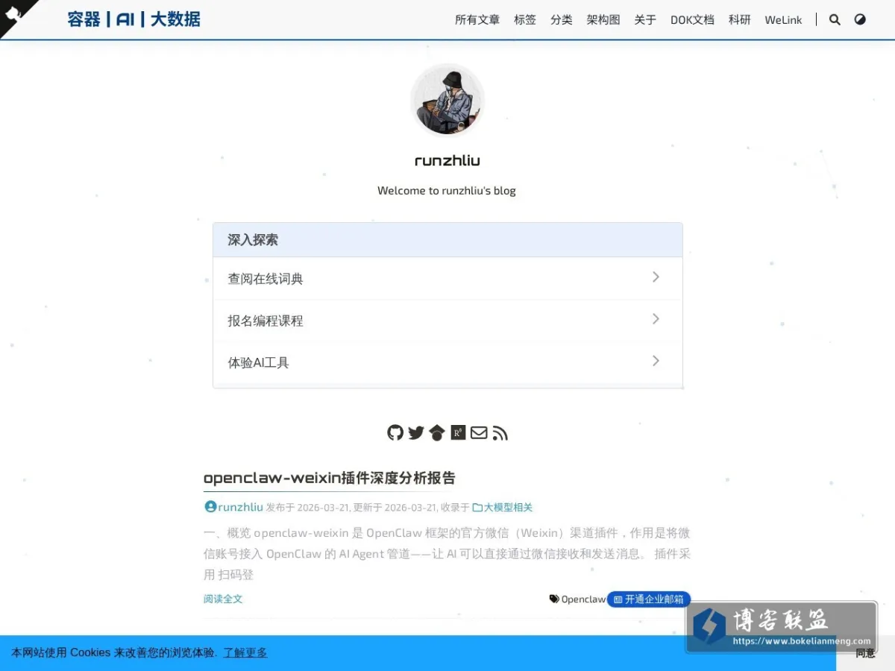This screenshot has width=895, height=671.
Task: Expand the 报名编程课程 chevron
Action: pos(656,318)
